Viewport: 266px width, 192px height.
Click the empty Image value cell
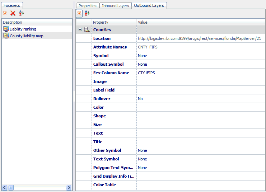pos(201,81)
